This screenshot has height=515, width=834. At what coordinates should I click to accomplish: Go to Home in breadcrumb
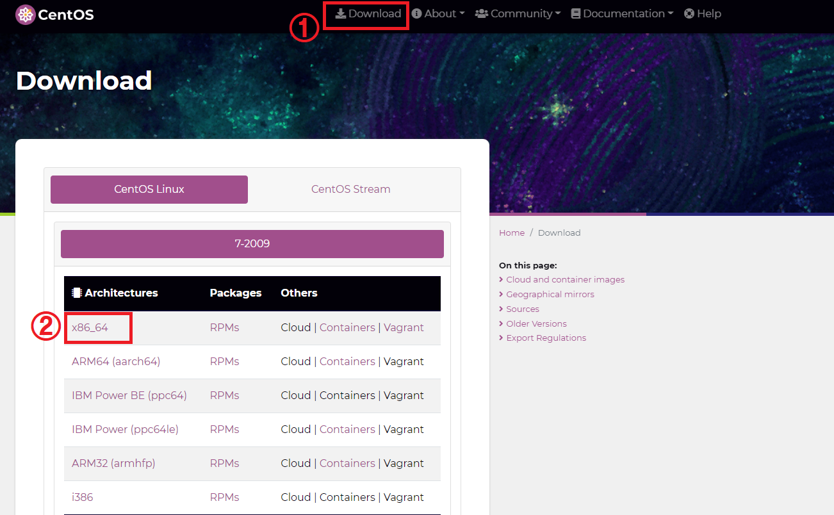click(x=512, y=233)
